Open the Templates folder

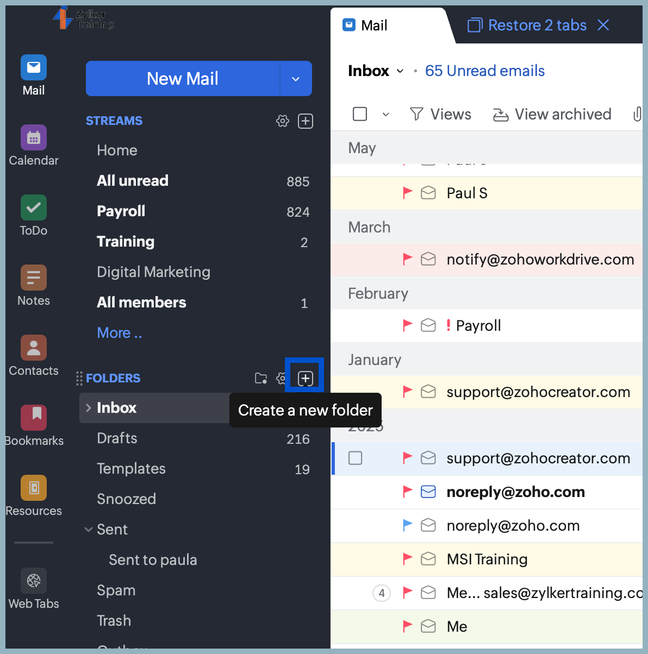click(131, 469)
